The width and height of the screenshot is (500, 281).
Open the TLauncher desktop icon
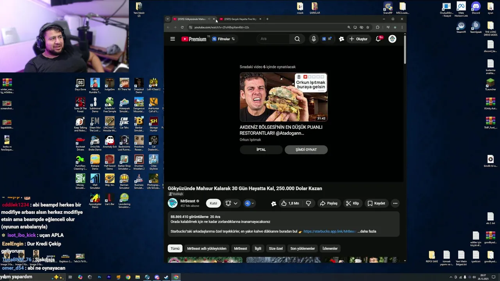point(491,85)
